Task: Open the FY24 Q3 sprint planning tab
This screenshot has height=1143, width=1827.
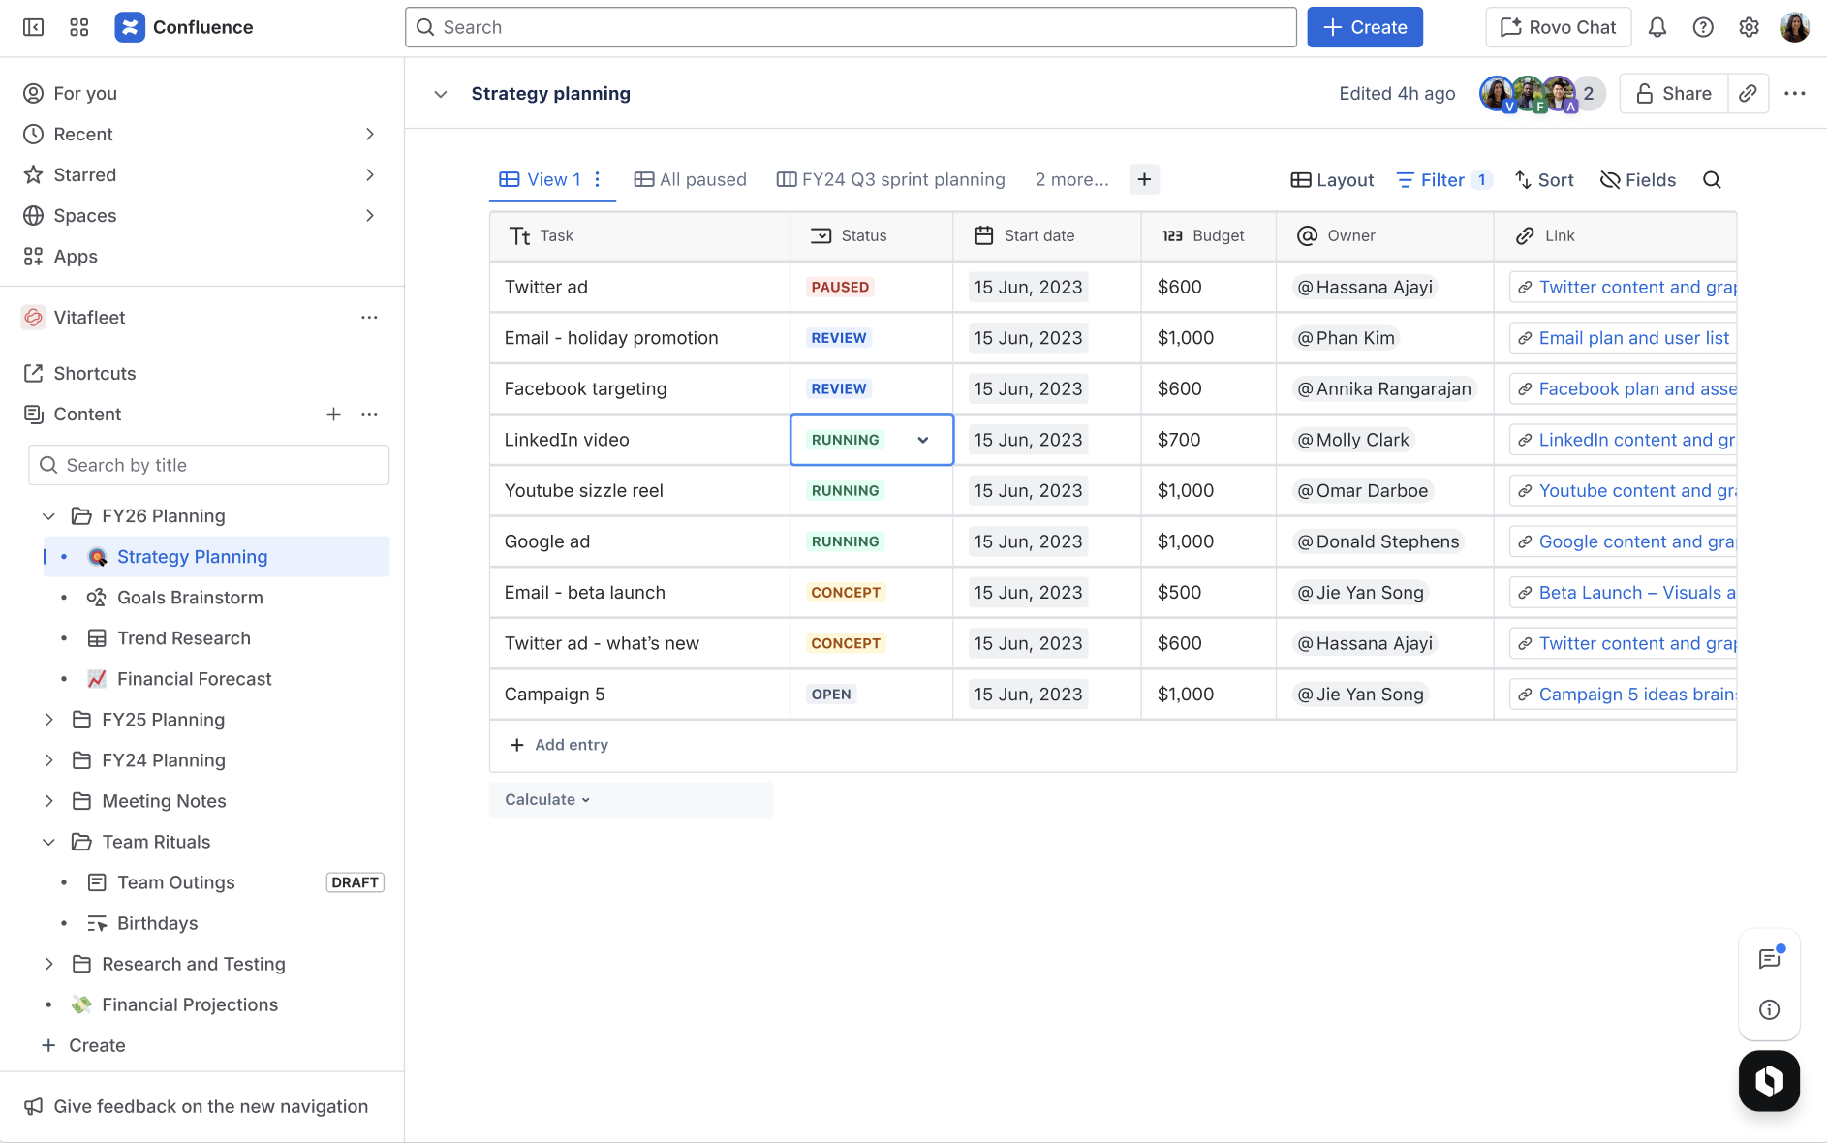Action: pyautogui.click(x=890, y=179)
